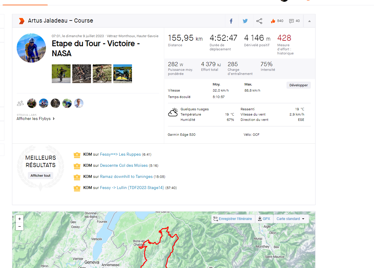This screenshot has height=268, width=374.
Task: Click the orange Strava chevron logo
Action: [21, 21]
